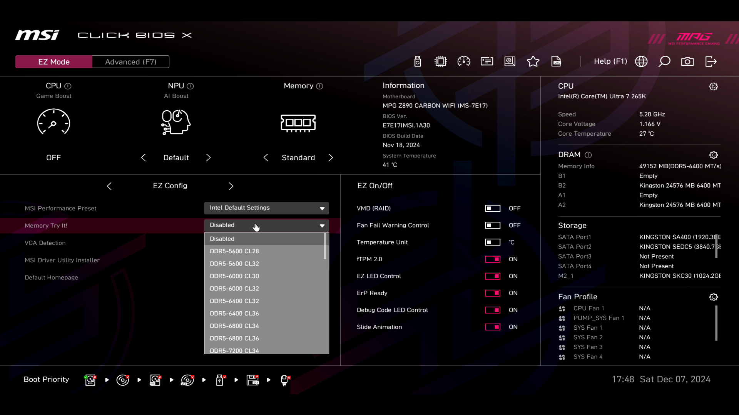
Task: Toggle the VMD (RAID) switch
Action: click(493, 208)
